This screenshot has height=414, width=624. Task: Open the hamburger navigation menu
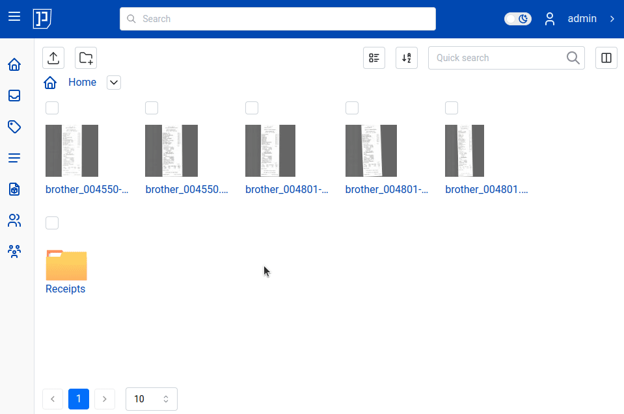pyautogui.click(x=14, y=18)
